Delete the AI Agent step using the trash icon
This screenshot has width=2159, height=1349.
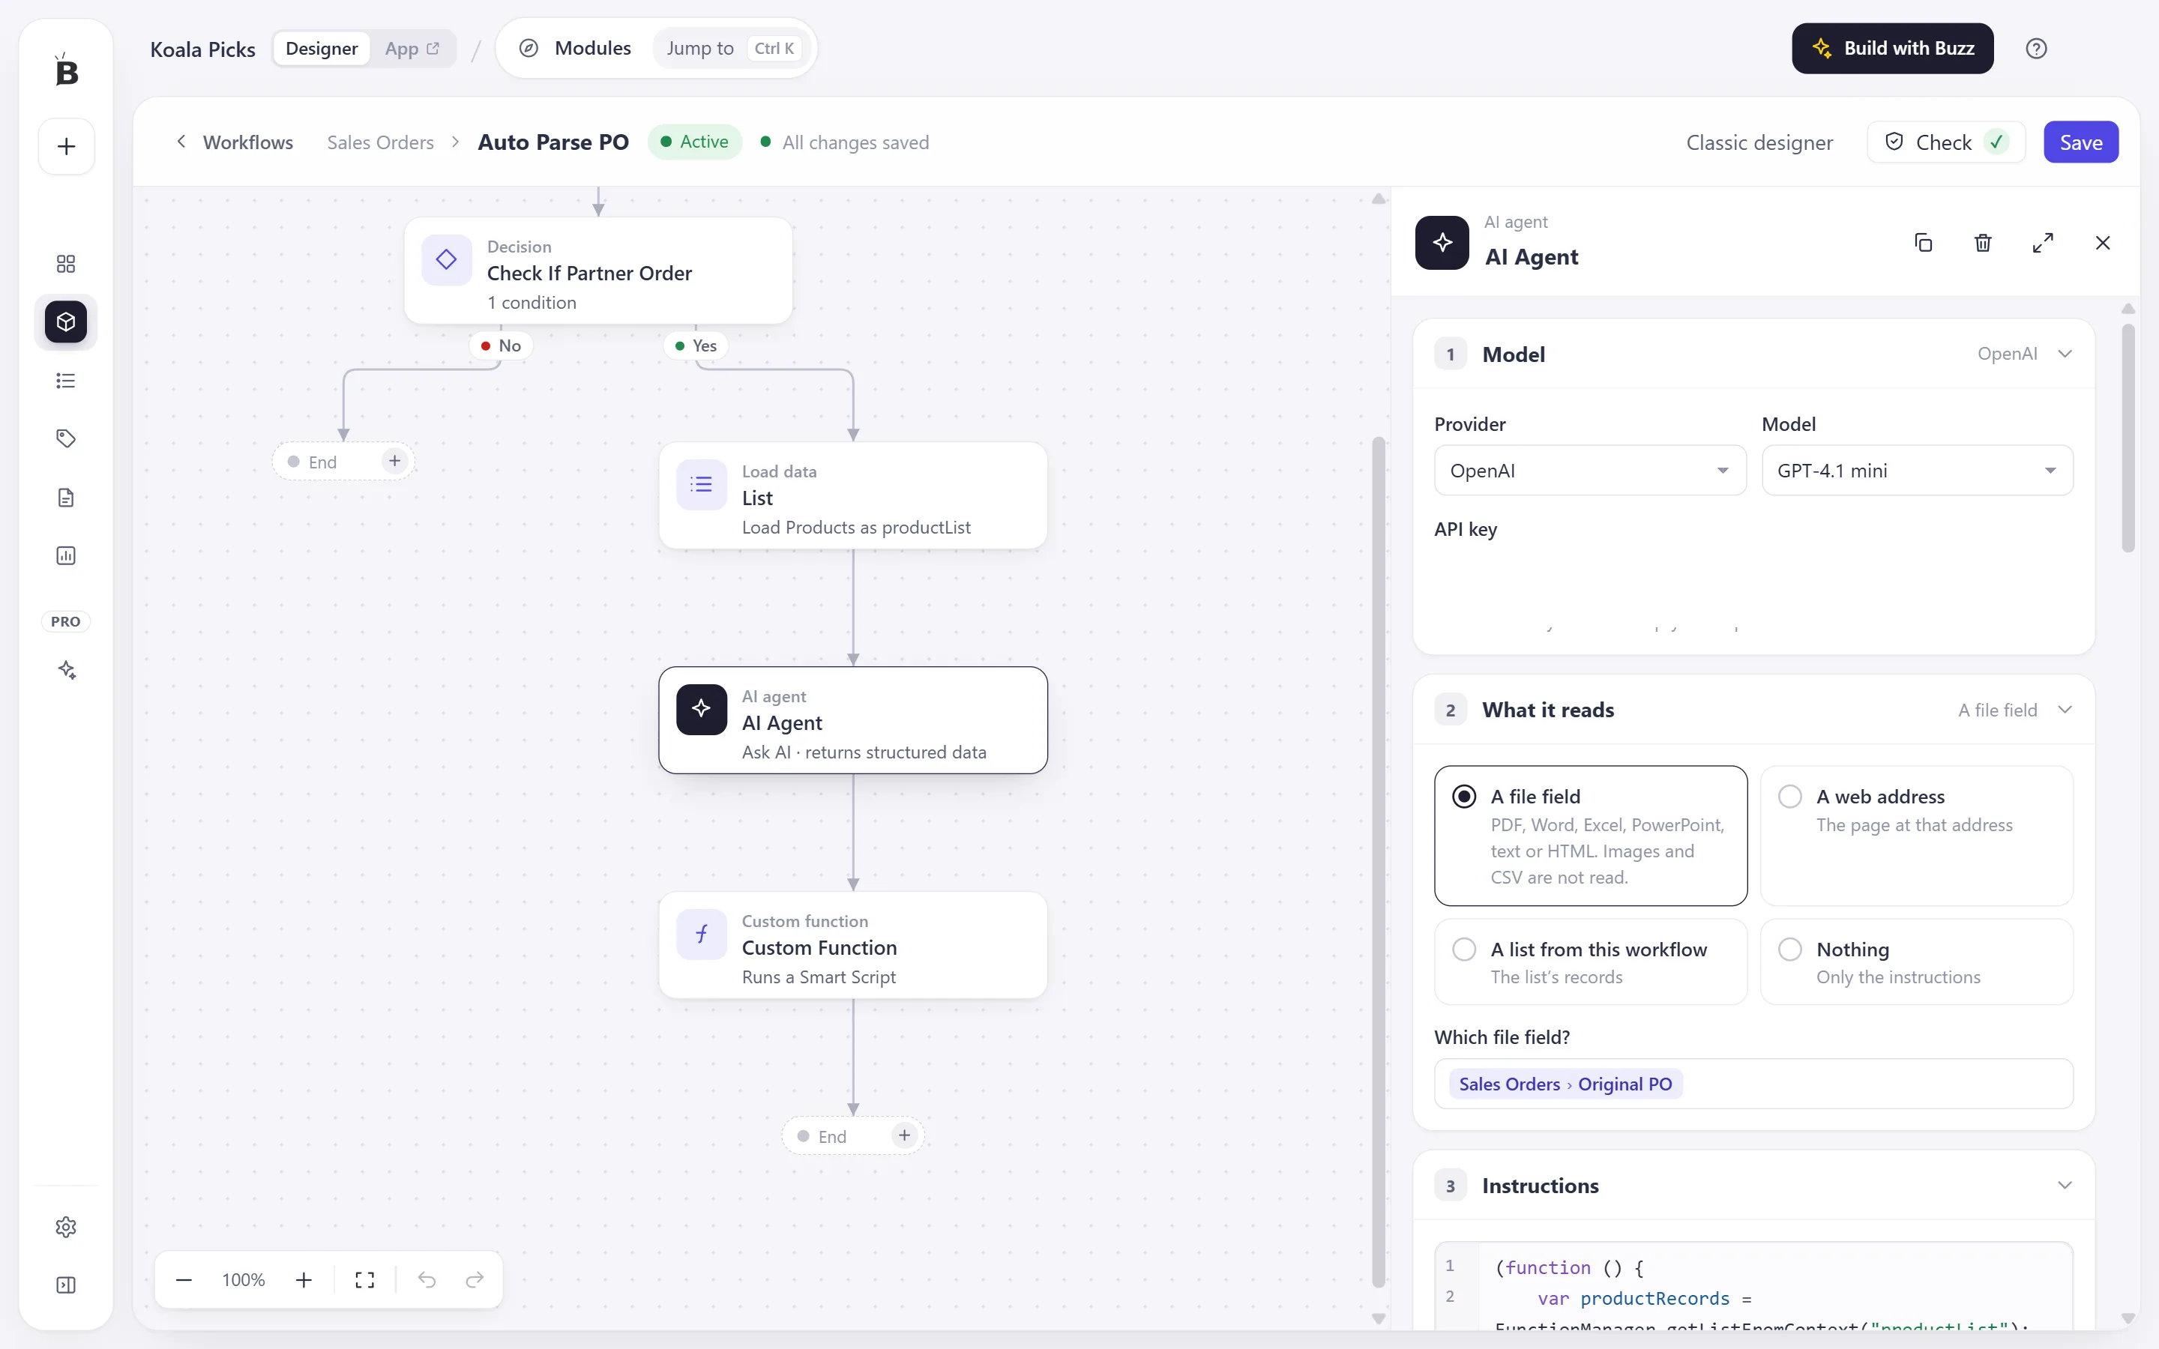(x=1982, y=243)
